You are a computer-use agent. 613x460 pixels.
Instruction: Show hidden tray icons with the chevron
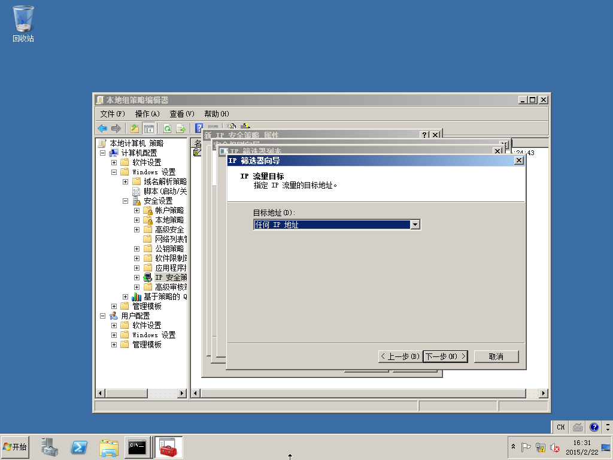pyautogui.click(x=513, y=446)
